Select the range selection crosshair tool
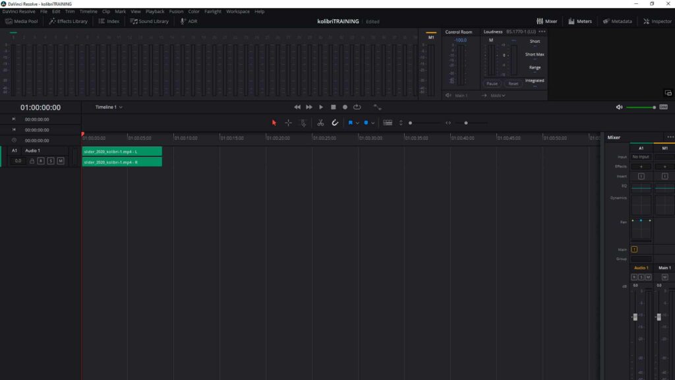 (289, 123)
